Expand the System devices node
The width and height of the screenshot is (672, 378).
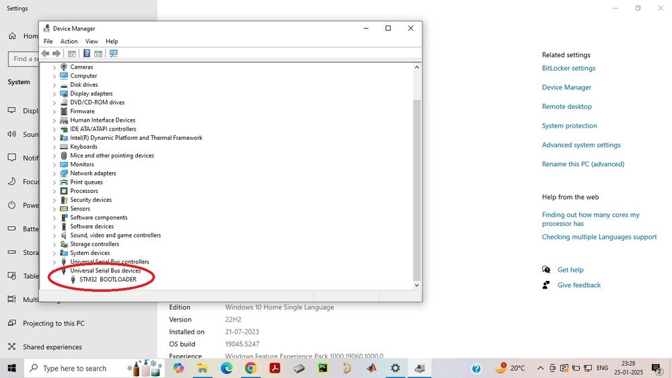54,254
